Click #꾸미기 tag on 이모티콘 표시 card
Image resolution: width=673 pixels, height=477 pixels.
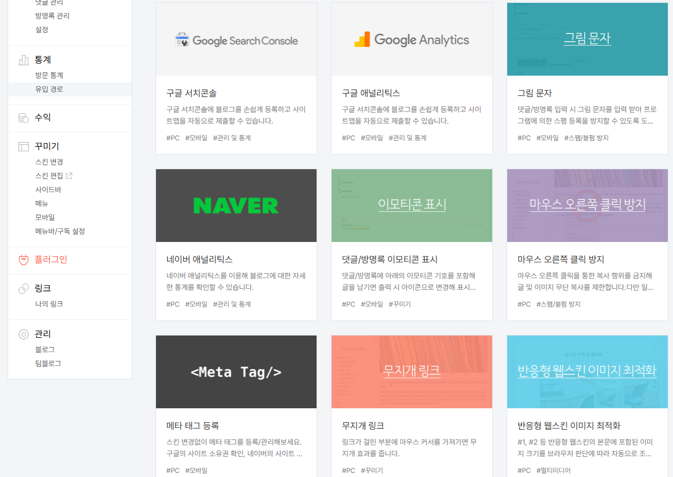click(400, 304)
